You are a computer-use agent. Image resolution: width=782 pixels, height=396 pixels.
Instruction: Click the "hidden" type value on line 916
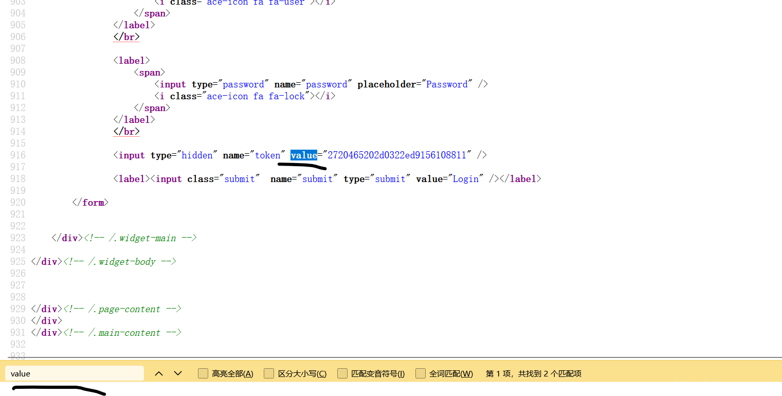tap(197, 155)
